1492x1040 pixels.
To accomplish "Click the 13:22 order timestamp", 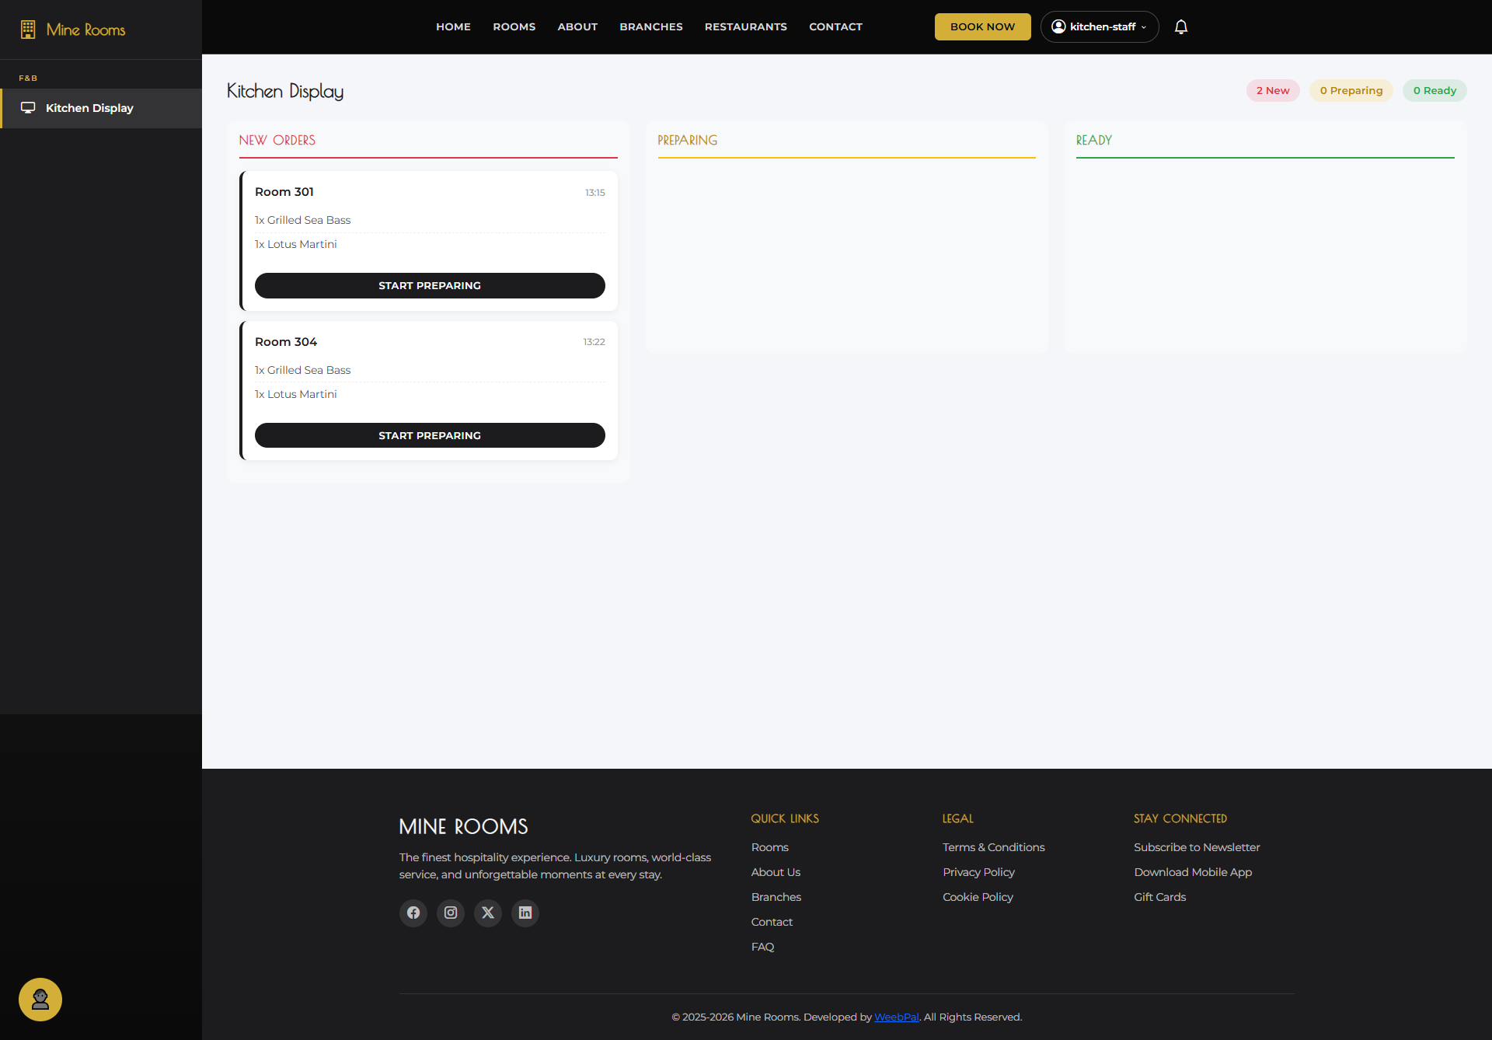I will (594, 342).
